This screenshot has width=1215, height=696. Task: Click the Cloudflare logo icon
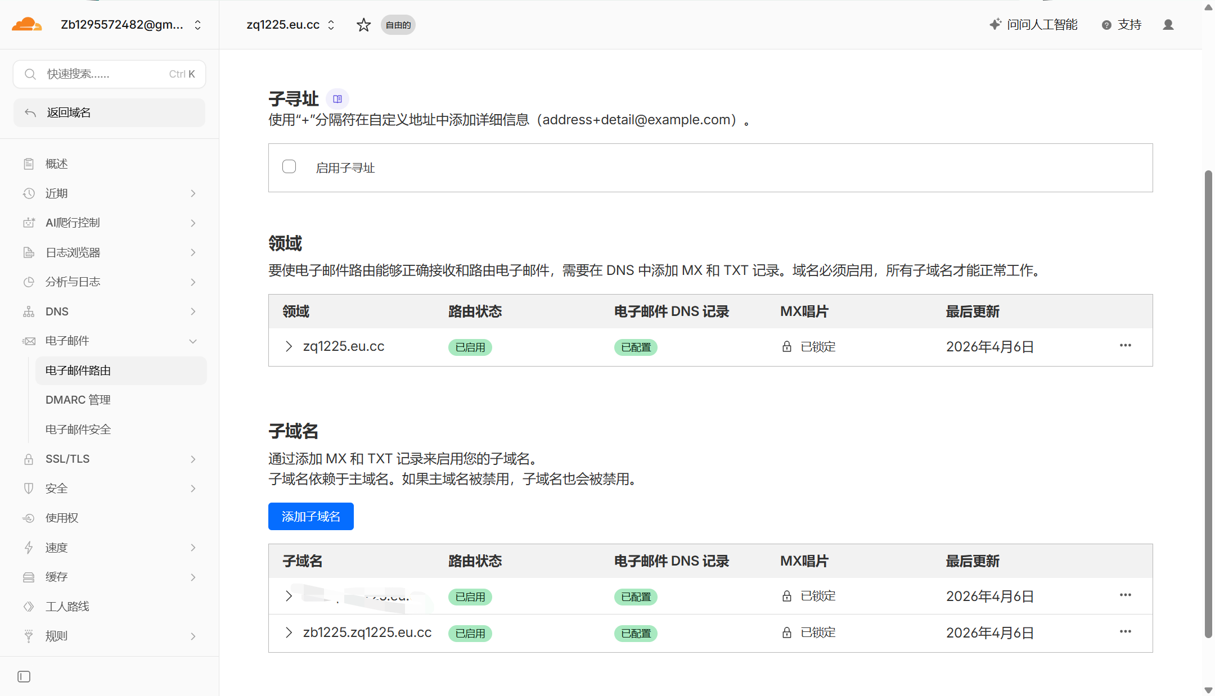coord(26,25)
